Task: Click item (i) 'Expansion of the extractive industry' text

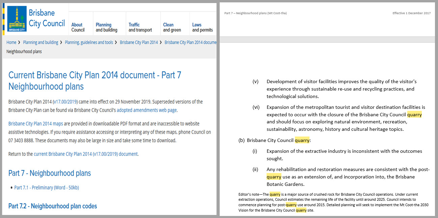Action: point(344,155)
